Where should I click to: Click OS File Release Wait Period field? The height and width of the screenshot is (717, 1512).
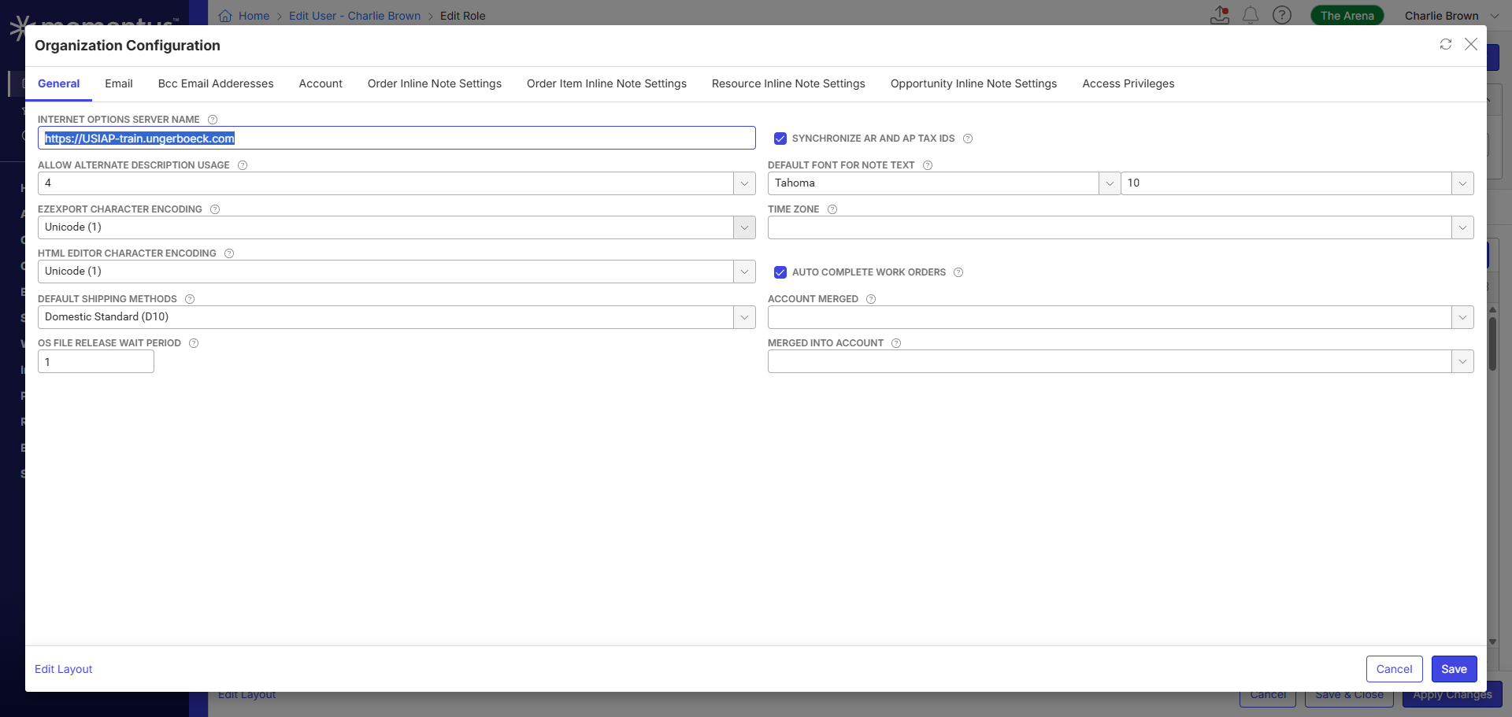click(96, 362)
